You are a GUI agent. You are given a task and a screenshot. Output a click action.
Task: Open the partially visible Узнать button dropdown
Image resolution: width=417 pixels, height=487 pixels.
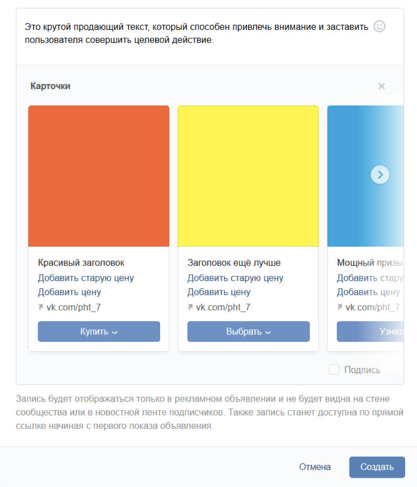(x=370, y=332)
